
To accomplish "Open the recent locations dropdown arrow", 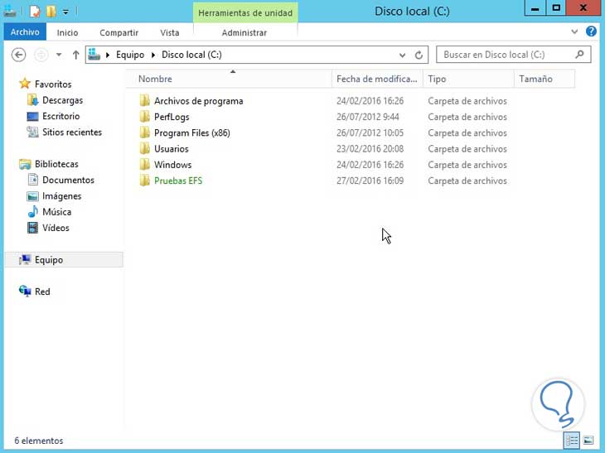I will coord(59,55).
